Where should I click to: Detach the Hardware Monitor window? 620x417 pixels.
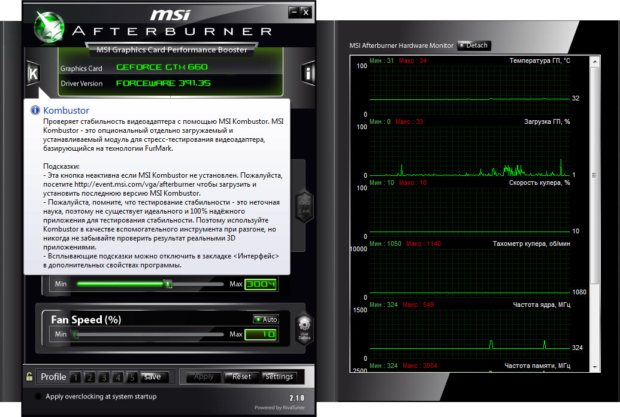click(x=474, y=45)
